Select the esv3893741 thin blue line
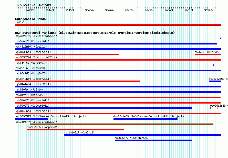 pyautogui.click(x=118, y=38)
